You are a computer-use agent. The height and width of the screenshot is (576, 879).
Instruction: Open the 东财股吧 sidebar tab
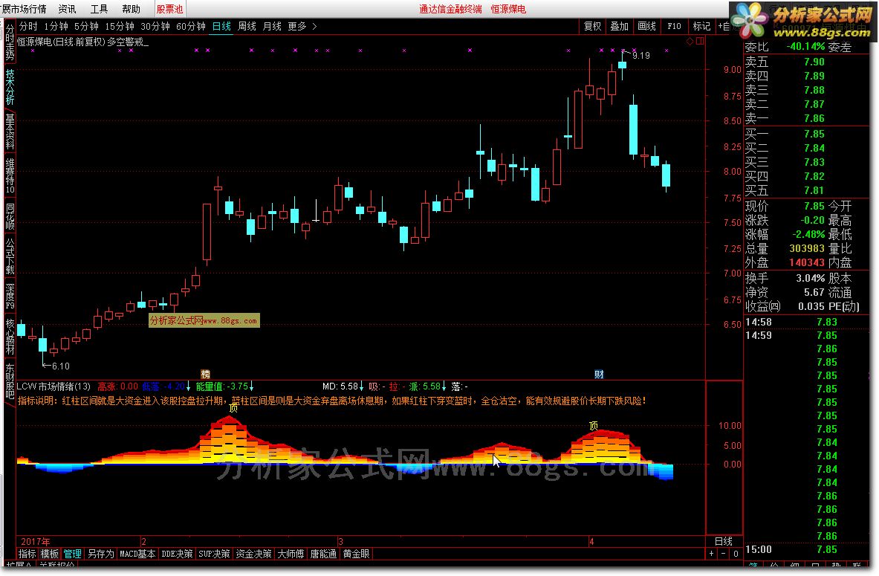(10, 381)
